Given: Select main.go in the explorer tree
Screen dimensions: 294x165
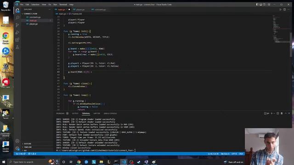Looking at the screenshot, I should (33, 21).
